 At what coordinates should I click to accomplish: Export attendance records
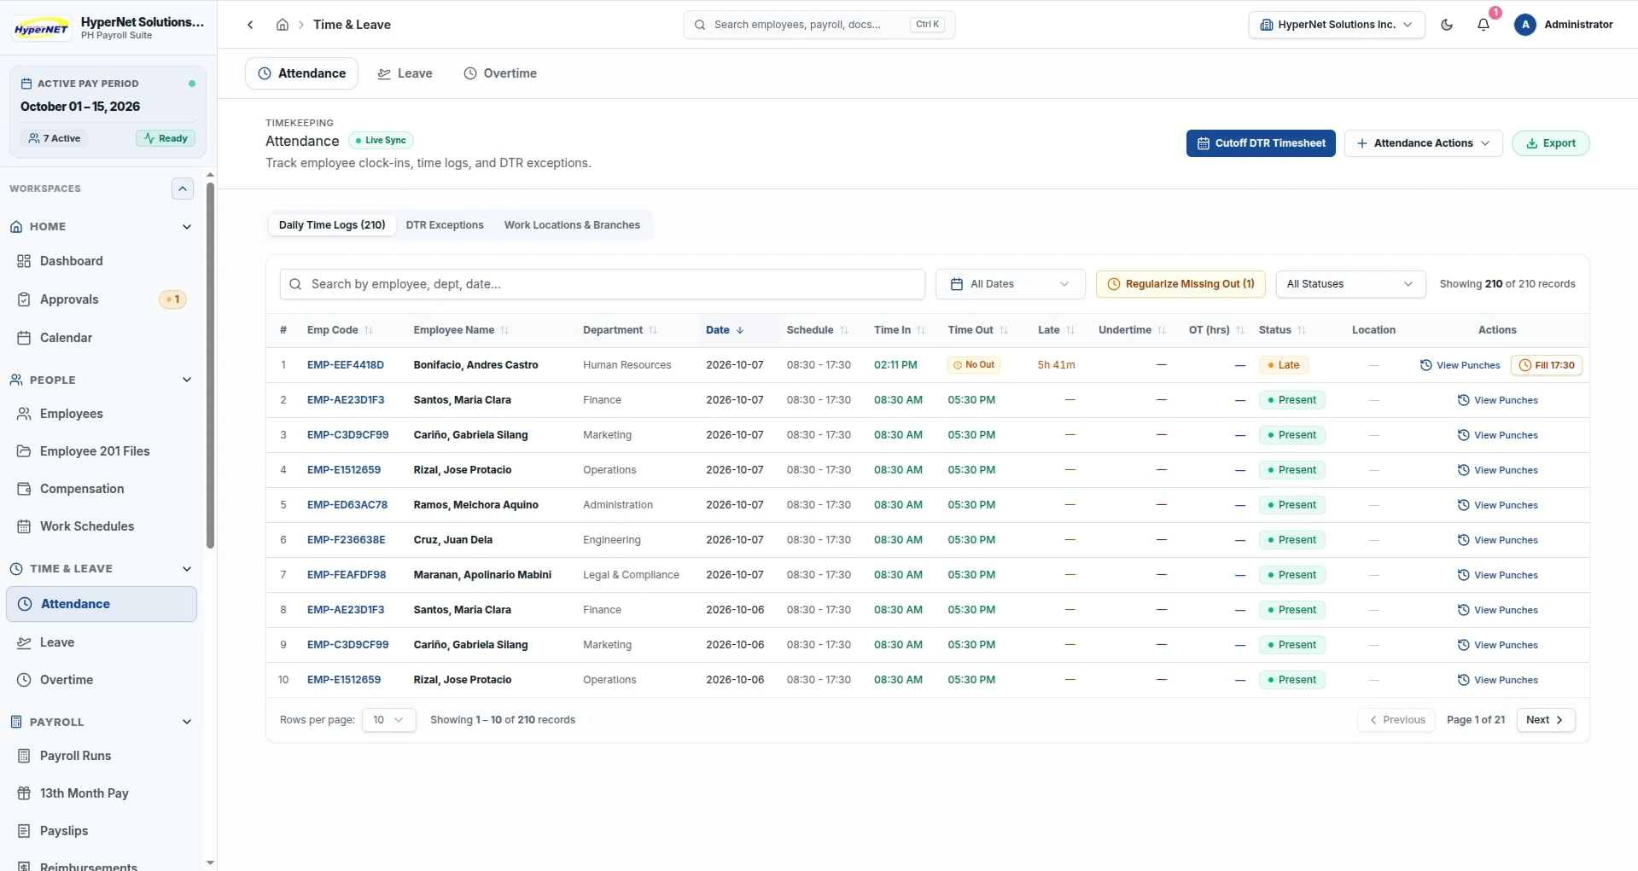1550,143
